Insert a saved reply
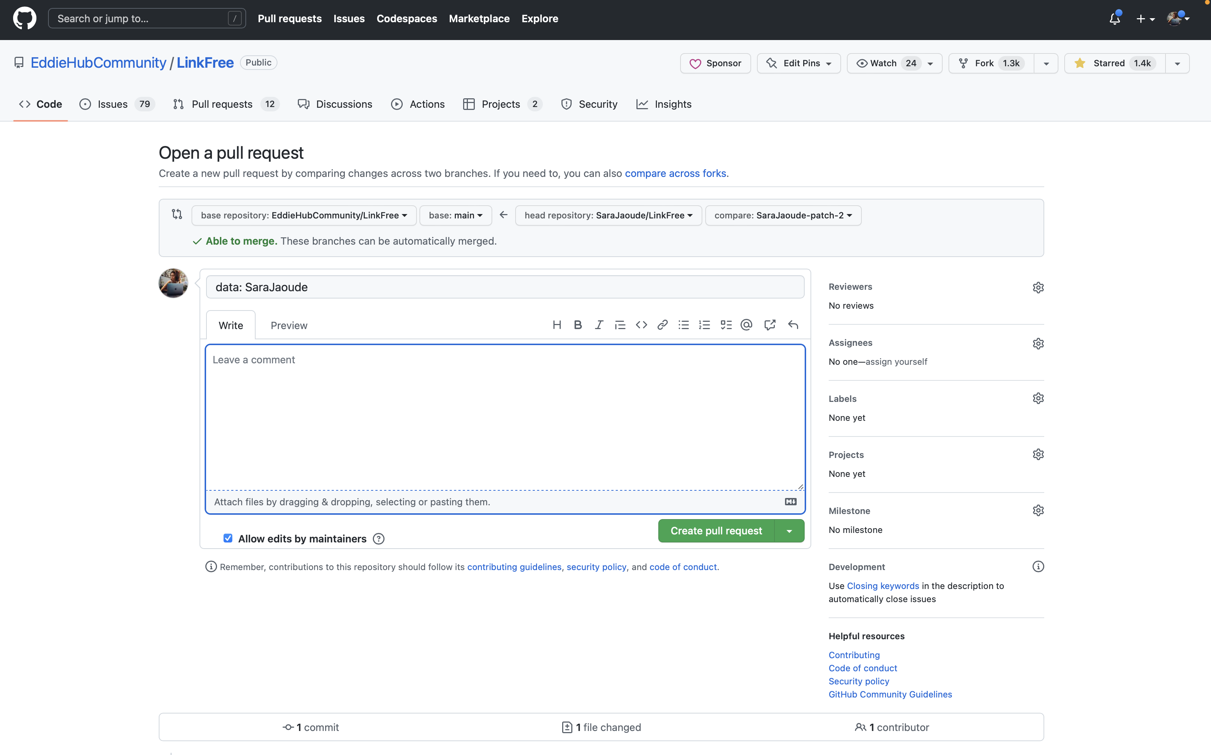Viewport: 1211px width, 755px height. (x=793, y=325)
